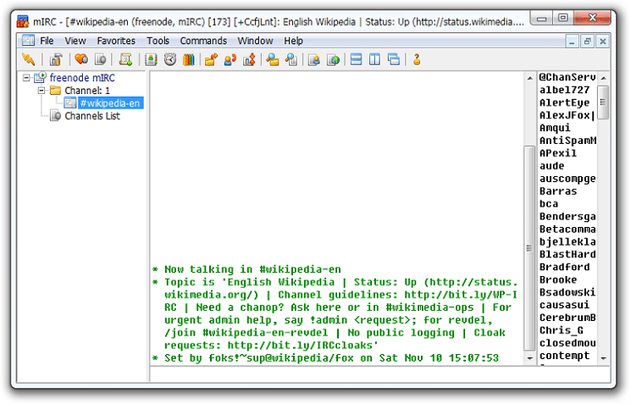Select AlertEye in the nick list
This screenshot has height=404, width=631.
(x=565, y=102)
